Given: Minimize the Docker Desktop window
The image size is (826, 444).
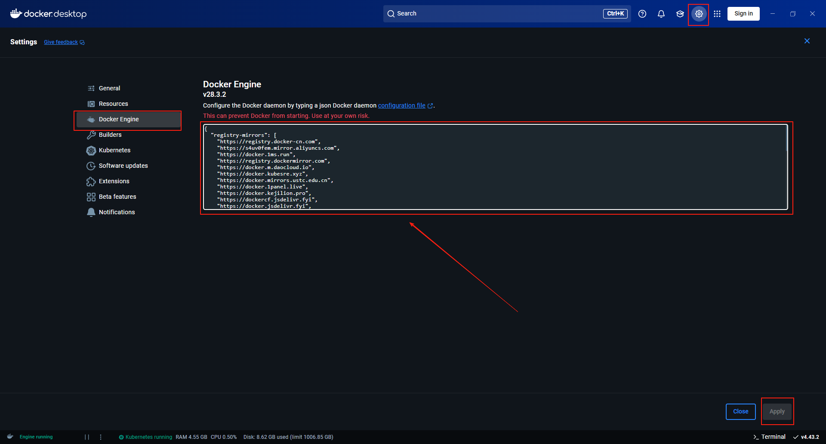Looking at the screenshot, I should pos(773,14).
